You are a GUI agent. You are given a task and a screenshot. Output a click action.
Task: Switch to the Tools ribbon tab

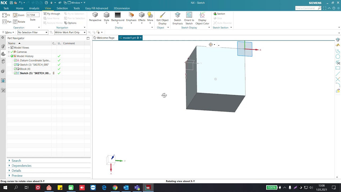tap(76, 8)
